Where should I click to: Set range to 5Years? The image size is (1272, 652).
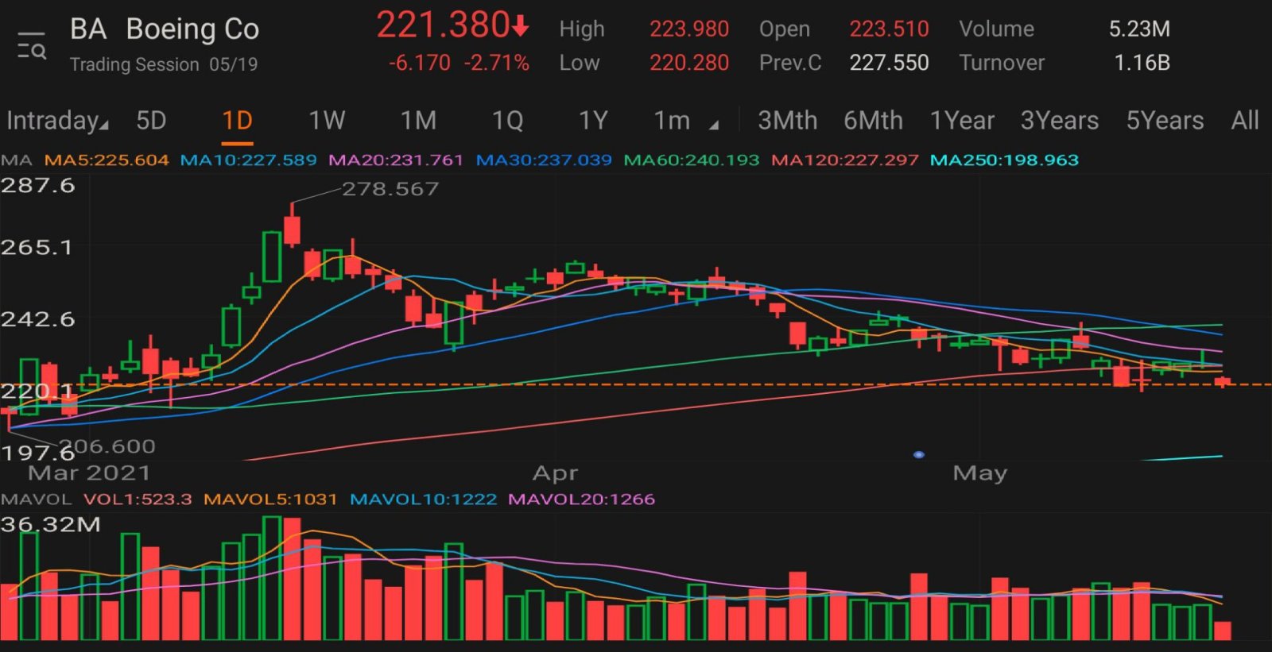(x=1165, y=121)
